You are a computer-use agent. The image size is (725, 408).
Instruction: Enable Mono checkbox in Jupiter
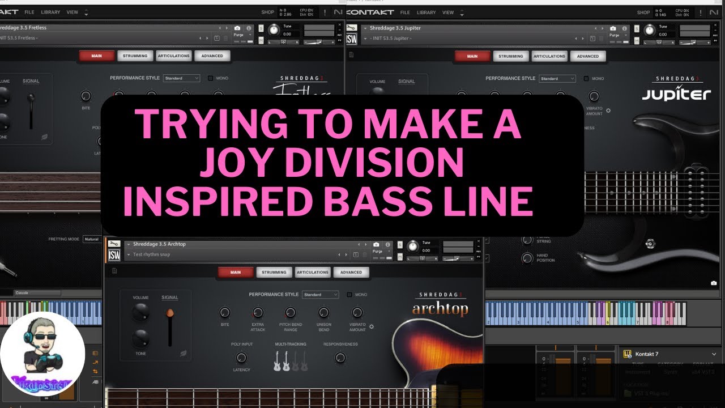coord(586,79)
